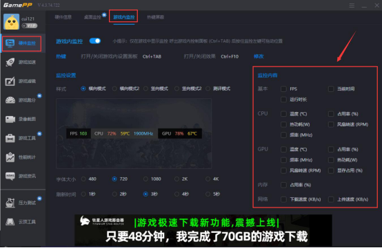Check CPU 频率 (MHz) box

283,135
